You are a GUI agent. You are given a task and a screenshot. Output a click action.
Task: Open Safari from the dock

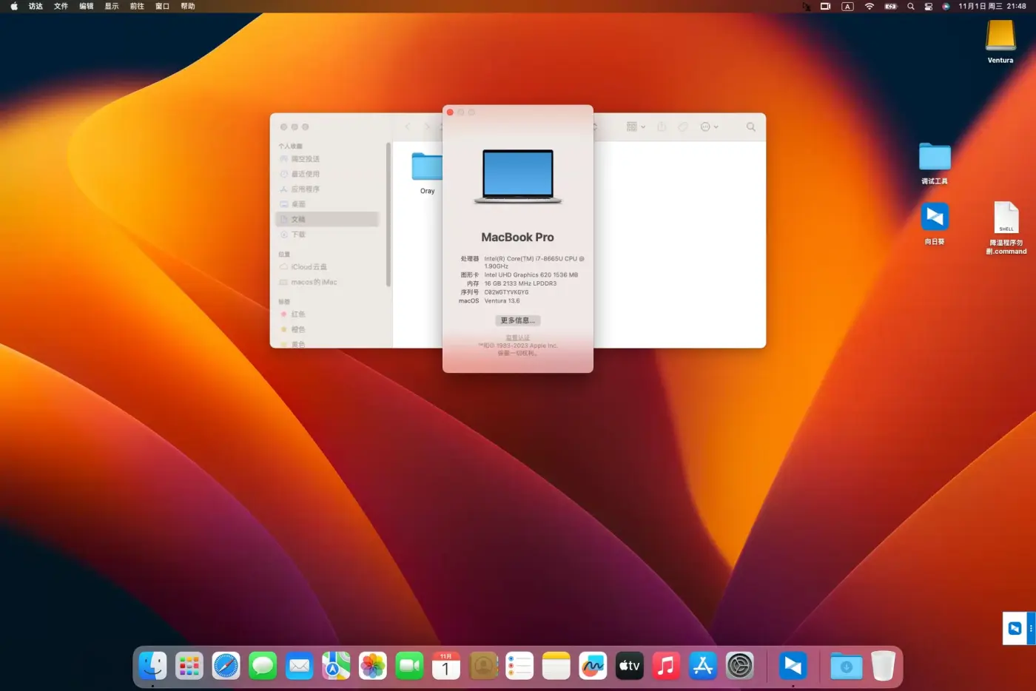226,666
